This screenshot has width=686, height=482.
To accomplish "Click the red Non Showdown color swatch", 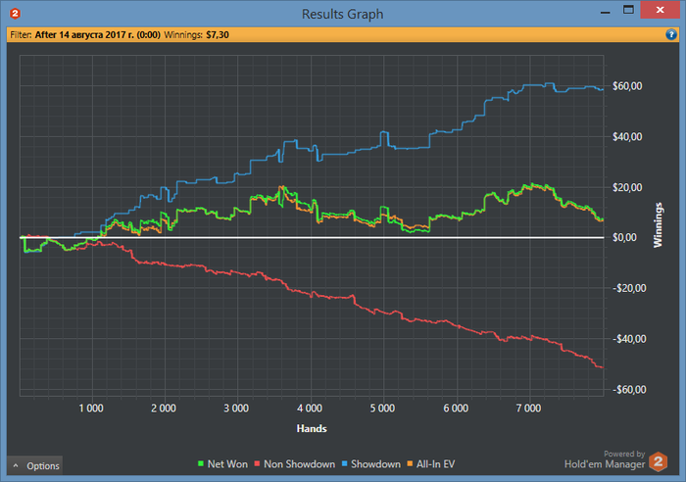I will (x=257, y=464).
